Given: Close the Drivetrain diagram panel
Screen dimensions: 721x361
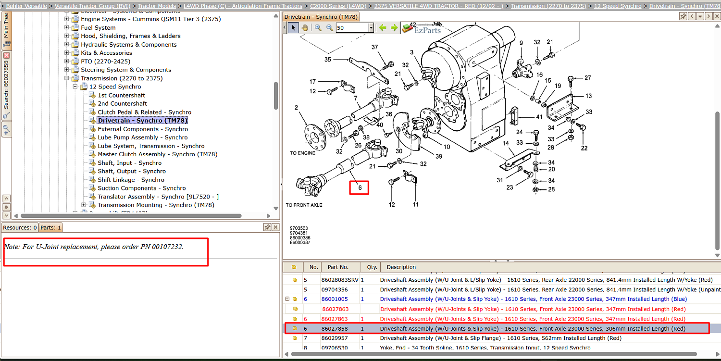Looking at the screenshot, I should [x=716, y=16].
